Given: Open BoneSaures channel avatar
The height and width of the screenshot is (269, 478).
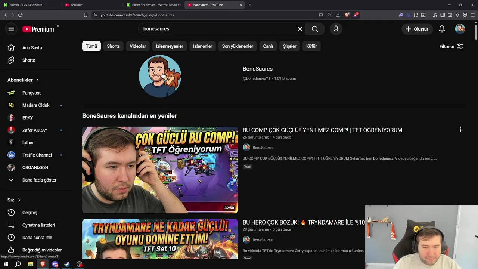Looking at the screenshot, I should click(x=160, y=76).
